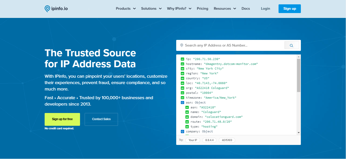Collapse the company Object node
Screen dimensions: 346x159
pos(182,132)
